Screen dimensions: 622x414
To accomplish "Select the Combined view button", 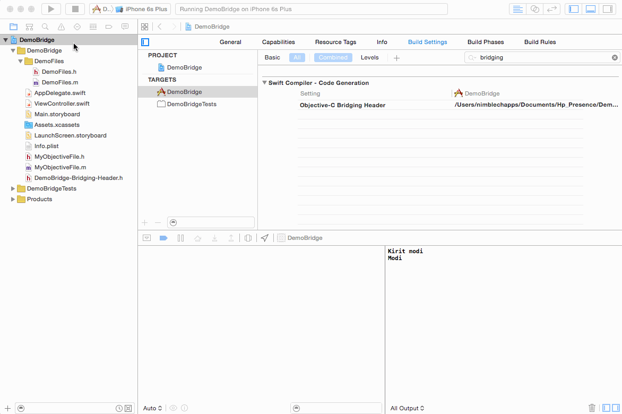I will [333, 57].
